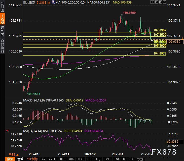Switch to the 闪电图 side tab
The image size is (184, 161).
pos(2,31)
